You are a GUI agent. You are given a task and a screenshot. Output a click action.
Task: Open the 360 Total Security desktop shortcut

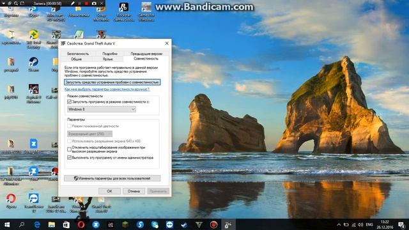click(33, 39)
